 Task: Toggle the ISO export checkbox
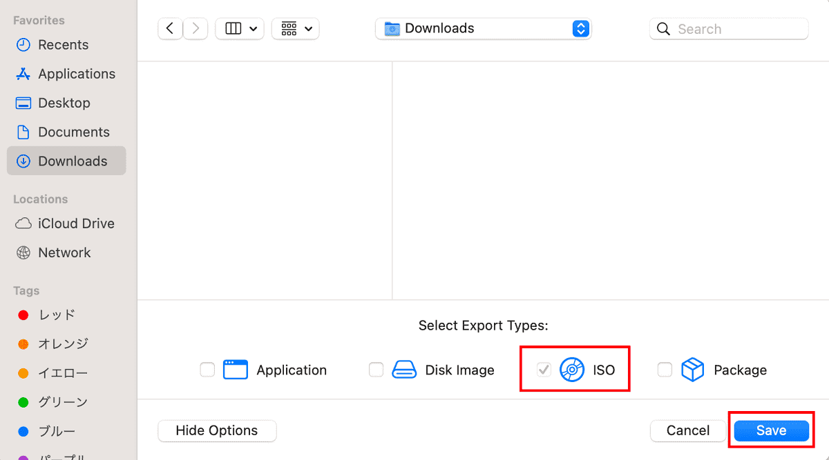544,370
